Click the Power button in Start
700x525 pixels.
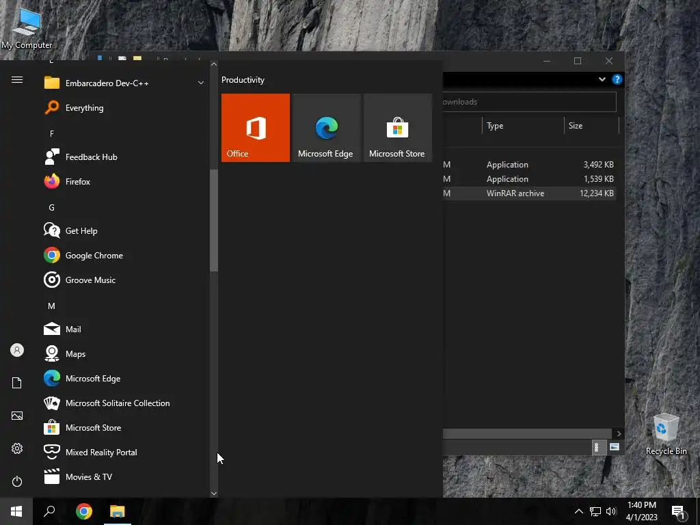coord(17,481)
